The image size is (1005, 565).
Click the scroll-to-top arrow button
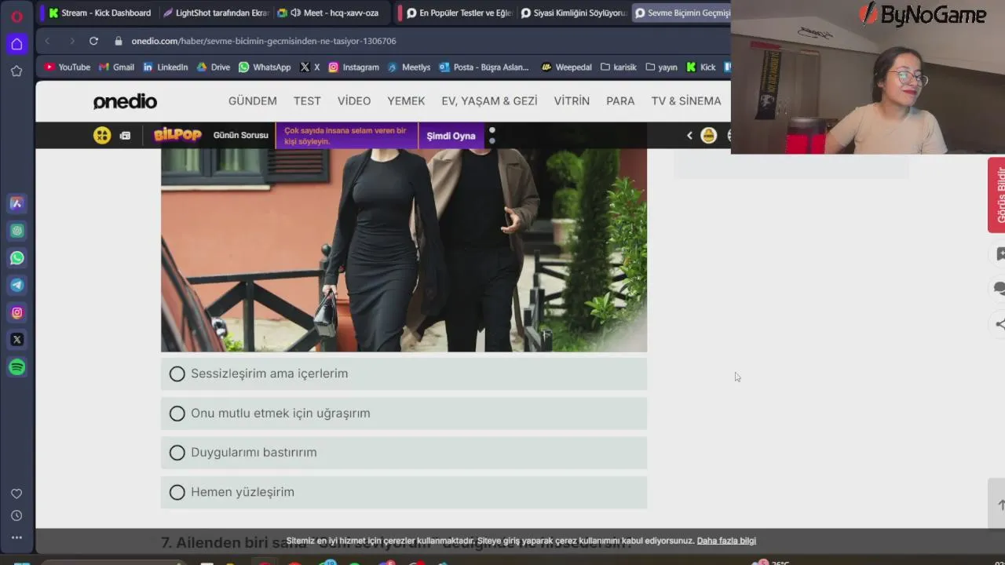(x=996, y=505)
